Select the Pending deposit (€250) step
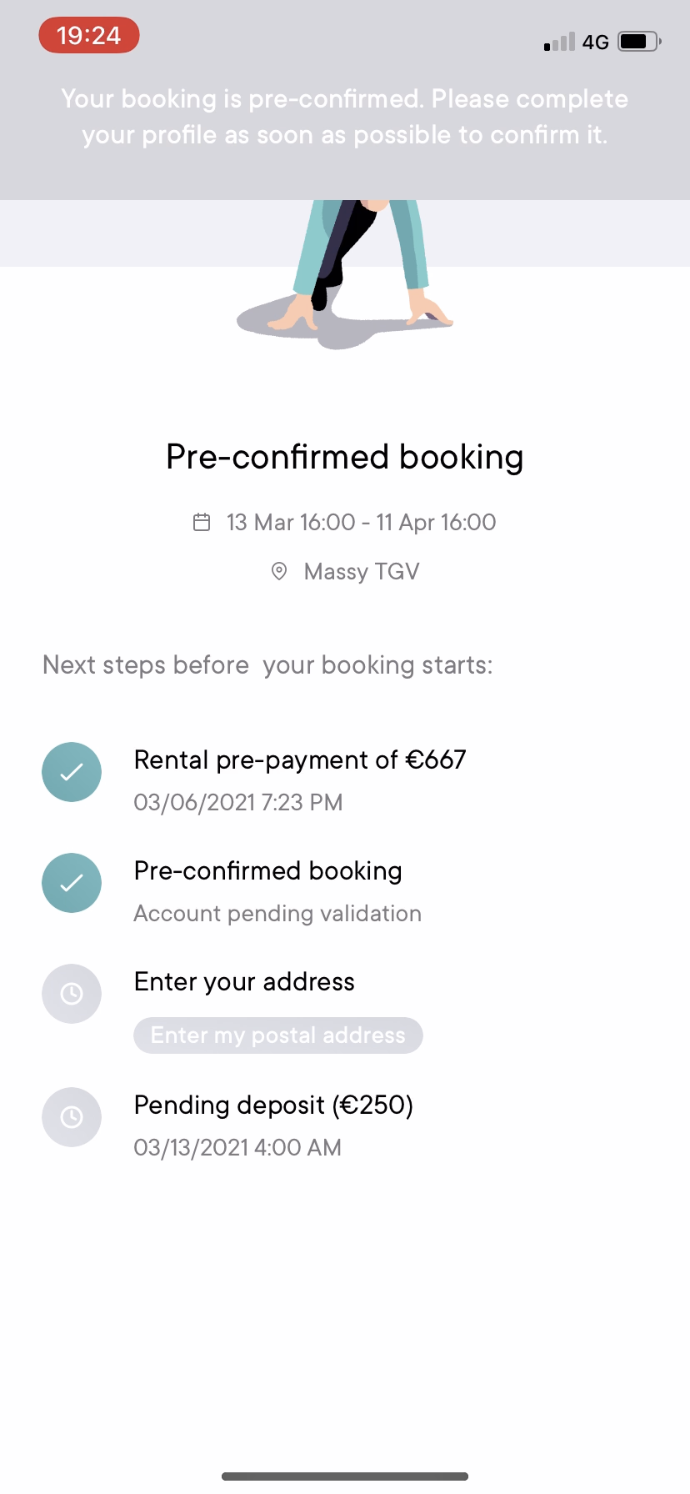 pyautogui.click(x=273, y=1105)
